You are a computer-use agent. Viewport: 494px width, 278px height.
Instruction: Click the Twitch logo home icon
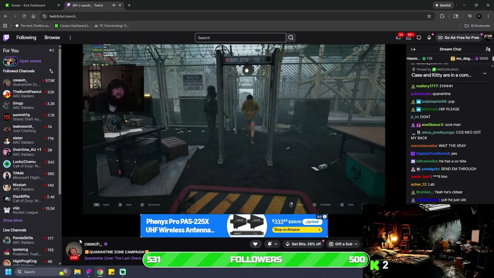6,37
